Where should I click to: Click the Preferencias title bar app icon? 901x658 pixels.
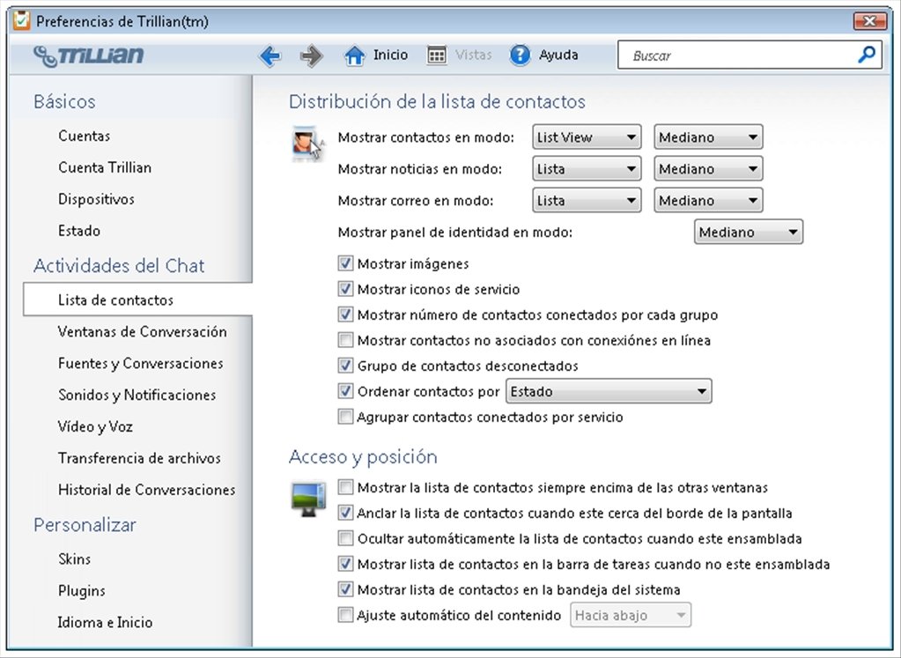tap(21, 21)
